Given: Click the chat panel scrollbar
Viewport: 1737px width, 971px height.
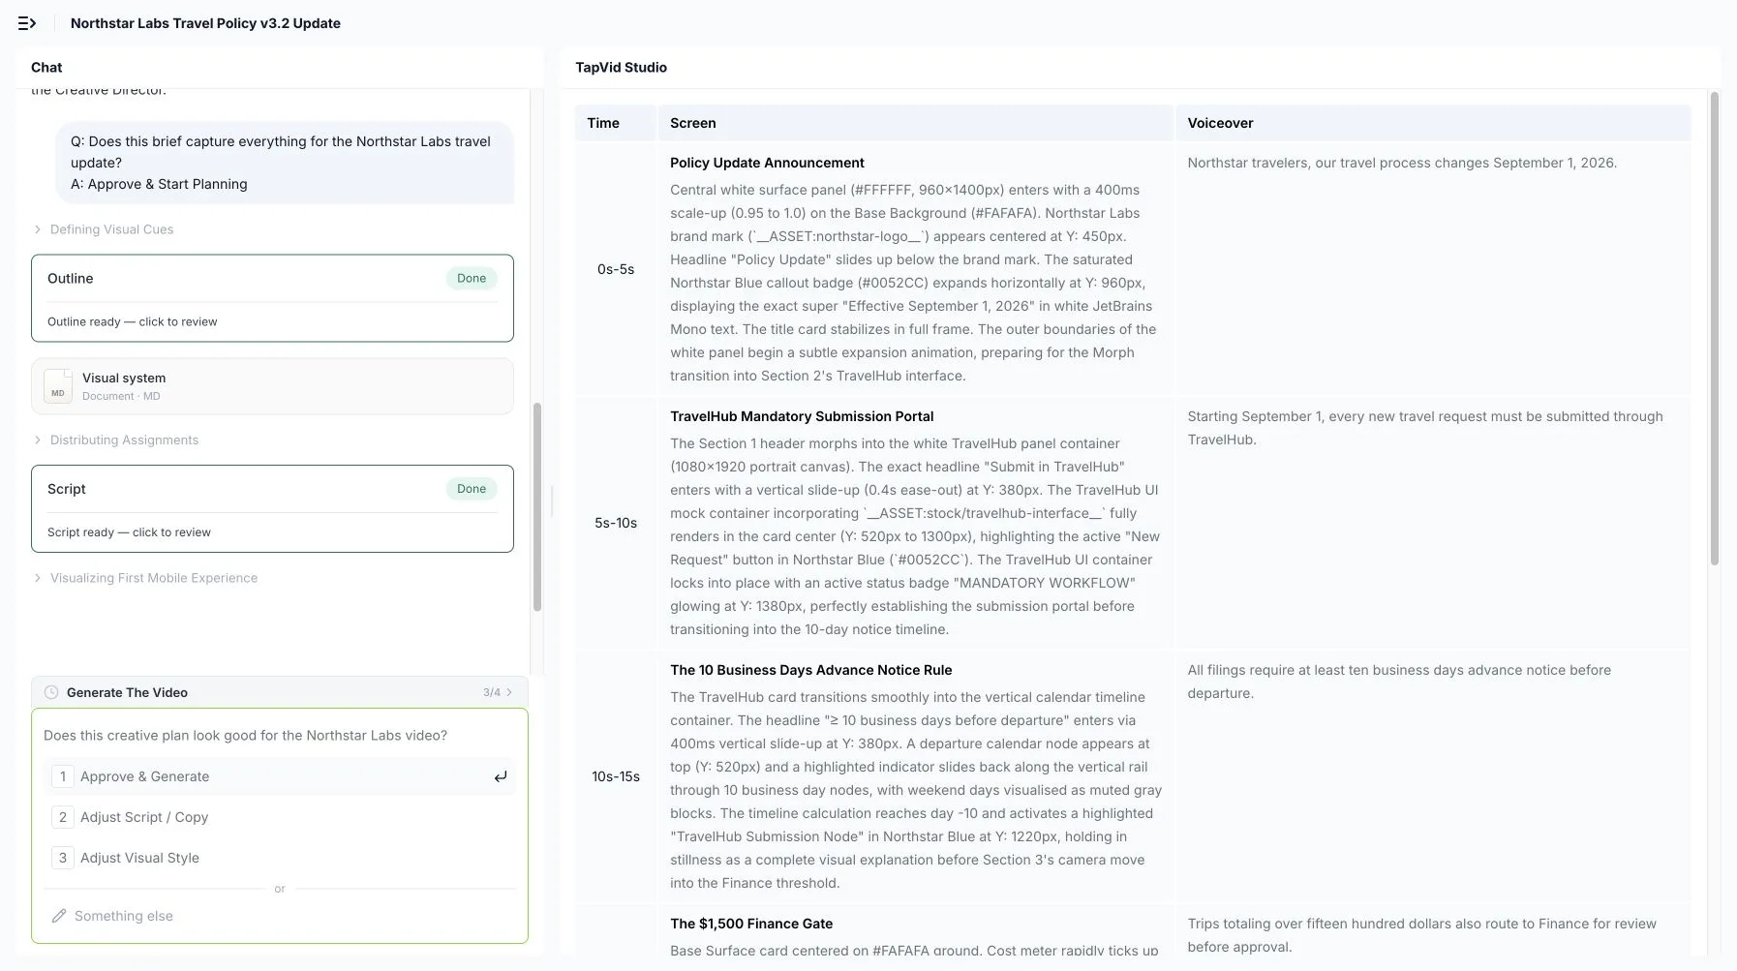Looking at the screenshot, I should pos(537,506).
